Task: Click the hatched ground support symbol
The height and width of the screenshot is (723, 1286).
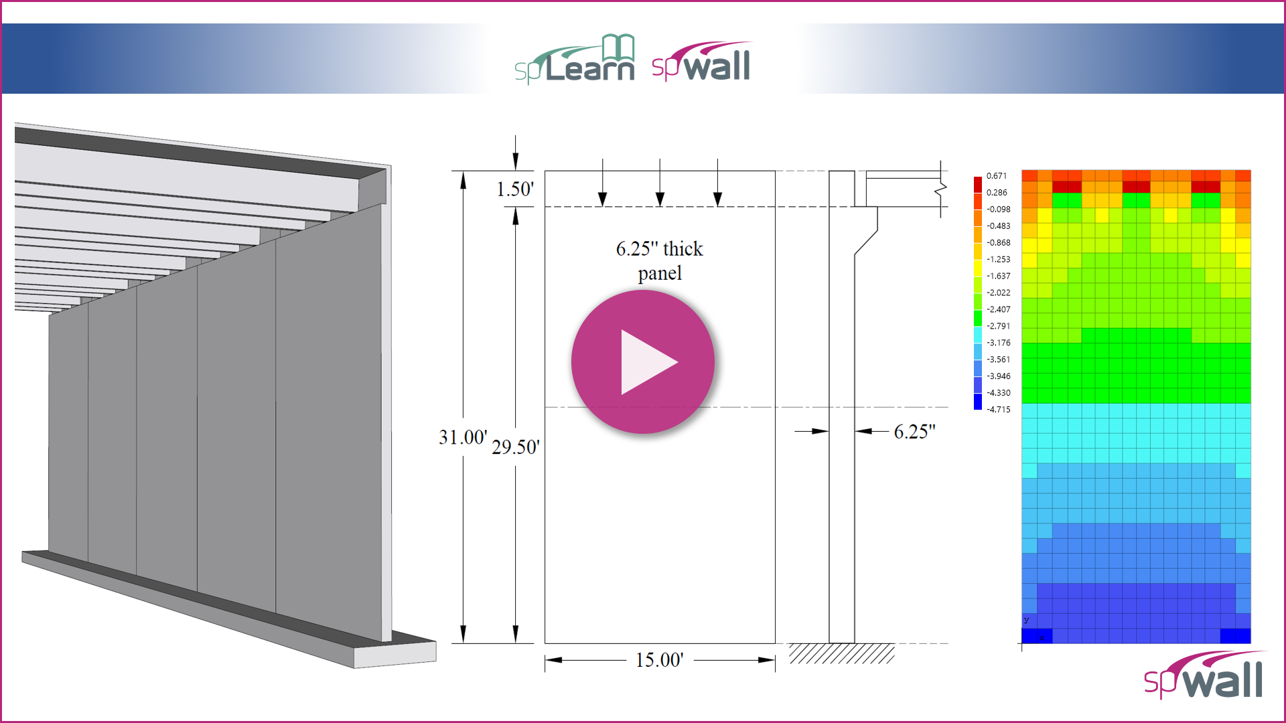Action: (x=841, y=653)
